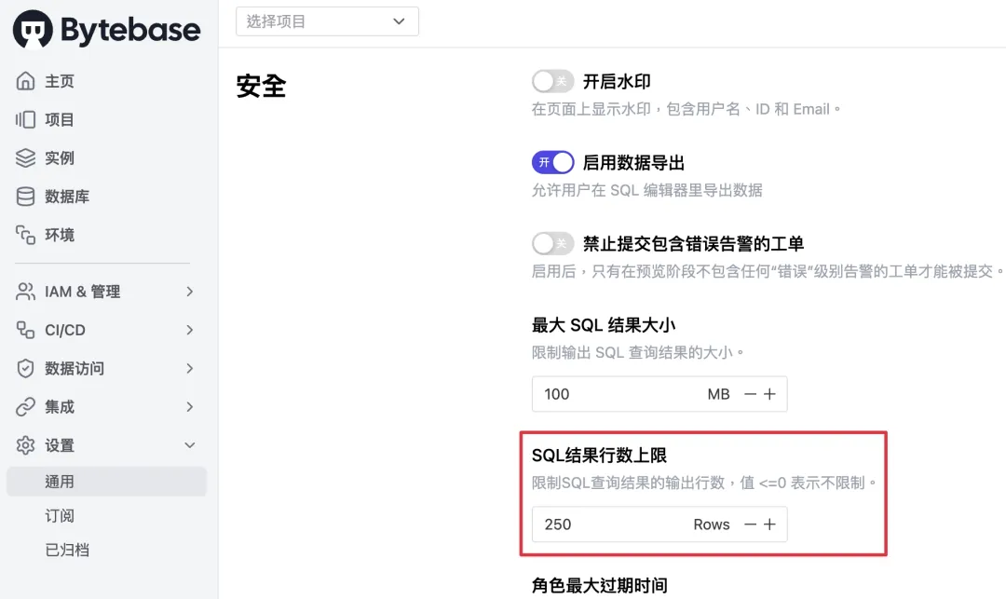Click the 数据库 database icon
1006x599 pixels.
point(26,197)
